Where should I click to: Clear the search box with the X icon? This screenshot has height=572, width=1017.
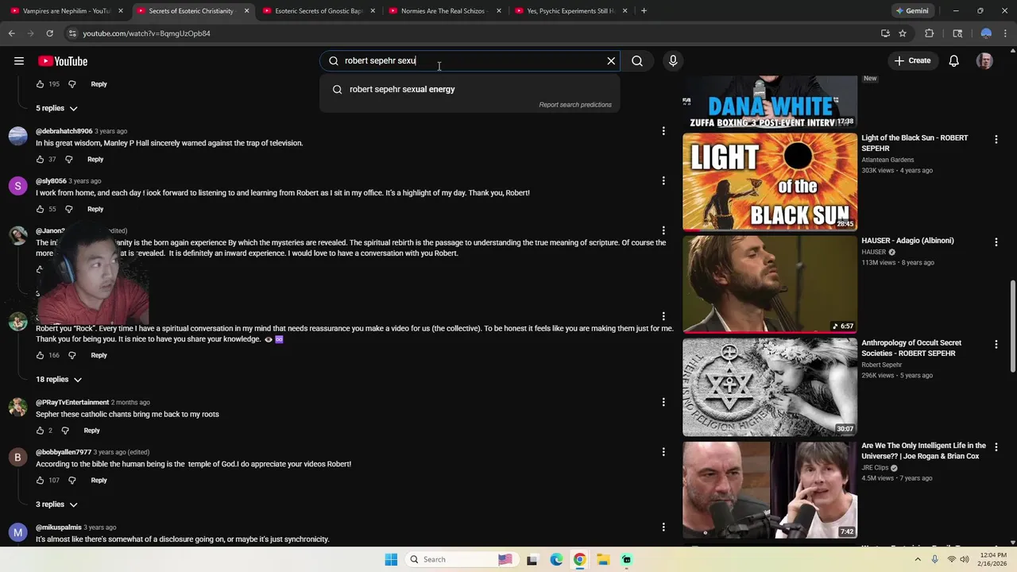tap(611, 61)
